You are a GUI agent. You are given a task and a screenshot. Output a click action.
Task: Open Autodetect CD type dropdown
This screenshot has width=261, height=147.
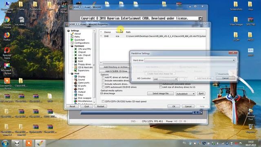click(x=185, y=94)
